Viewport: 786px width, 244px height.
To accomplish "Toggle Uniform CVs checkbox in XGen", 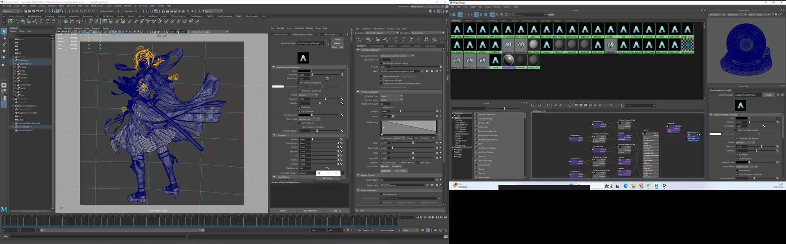I will pyautogui.click(x=381, y=107).
